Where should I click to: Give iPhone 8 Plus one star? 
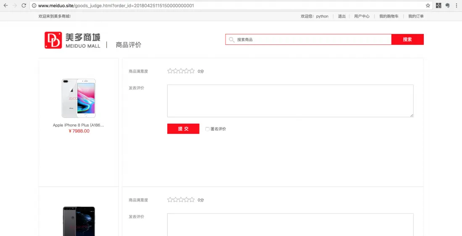click(170, 71)
